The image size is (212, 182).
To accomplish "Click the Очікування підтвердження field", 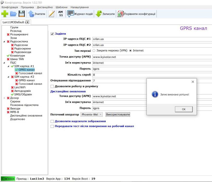I will (119, 81).
